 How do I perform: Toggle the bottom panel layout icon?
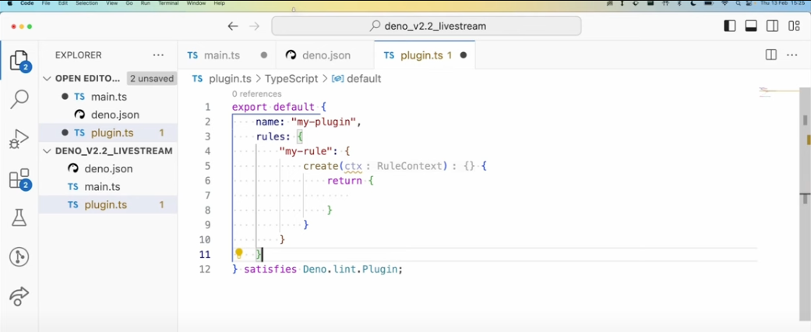coord(751,26)
